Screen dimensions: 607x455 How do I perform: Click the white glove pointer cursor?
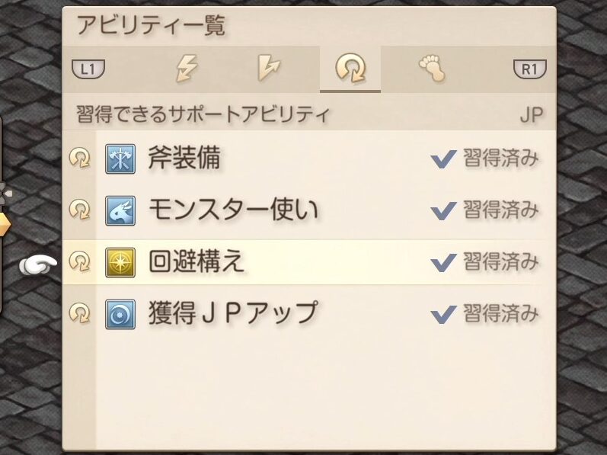click(x=39, y=264)
